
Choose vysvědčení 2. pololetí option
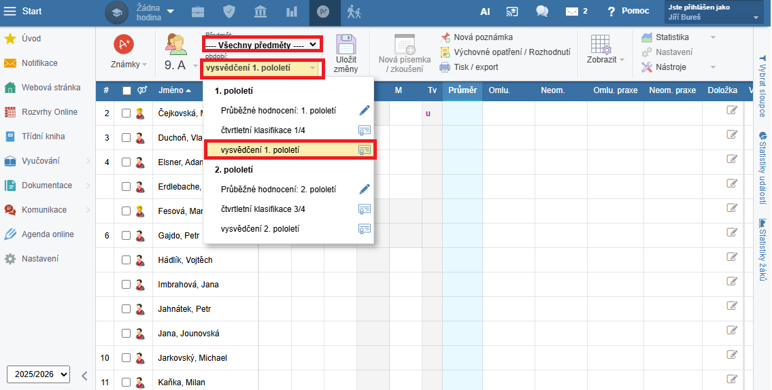point(261,228)
